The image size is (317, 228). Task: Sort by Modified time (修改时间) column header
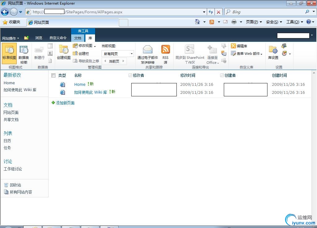pos(188,75)
